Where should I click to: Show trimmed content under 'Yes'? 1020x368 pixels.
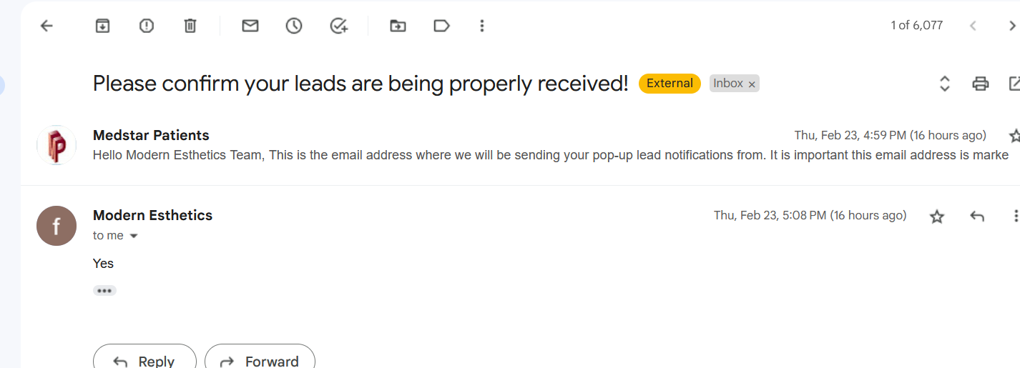(104, 291)
